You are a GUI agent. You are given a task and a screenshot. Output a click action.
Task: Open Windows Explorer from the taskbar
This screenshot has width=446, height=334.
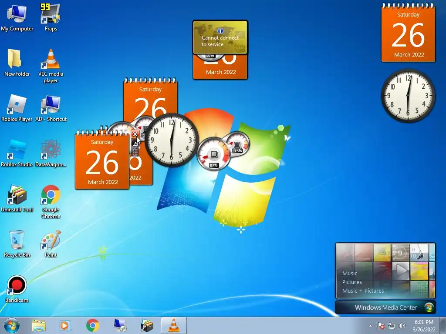tap(39, 325)
